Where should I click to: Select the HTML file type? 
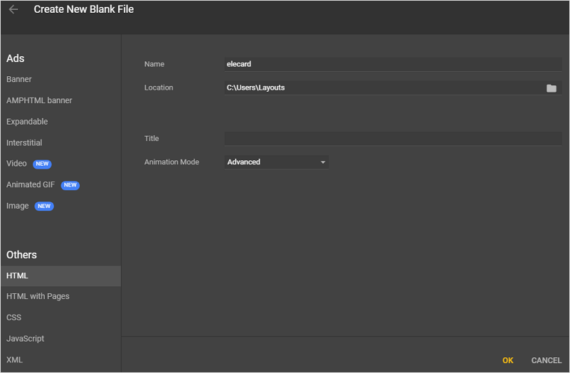tap(60, 276)
